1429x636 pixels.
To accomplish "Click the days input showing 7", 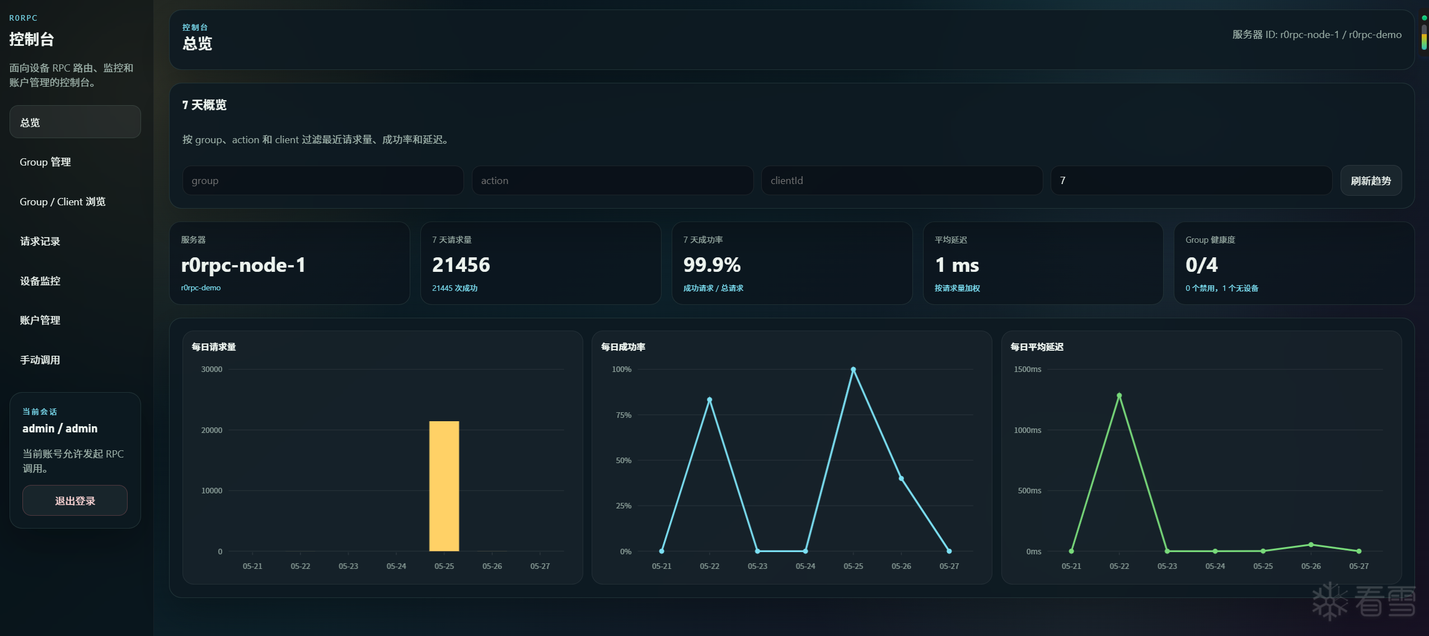I will click(x=1191, y=181).
